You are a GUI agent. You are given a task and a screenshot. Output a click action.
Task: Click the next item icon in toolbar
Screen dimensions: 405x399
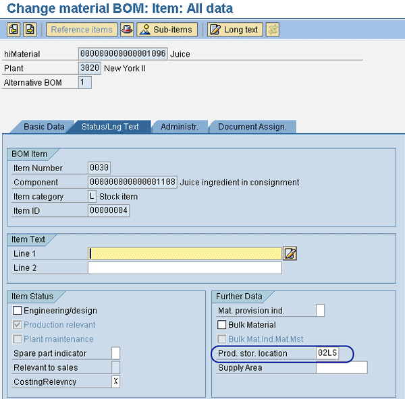(30, 30)
